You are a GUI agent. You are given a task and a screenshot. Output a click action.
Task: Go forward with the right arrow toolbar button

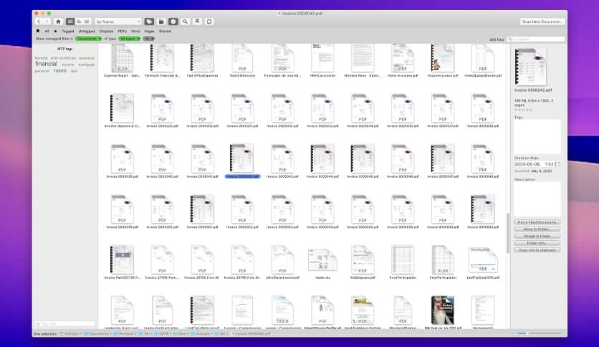click(47, 22)
